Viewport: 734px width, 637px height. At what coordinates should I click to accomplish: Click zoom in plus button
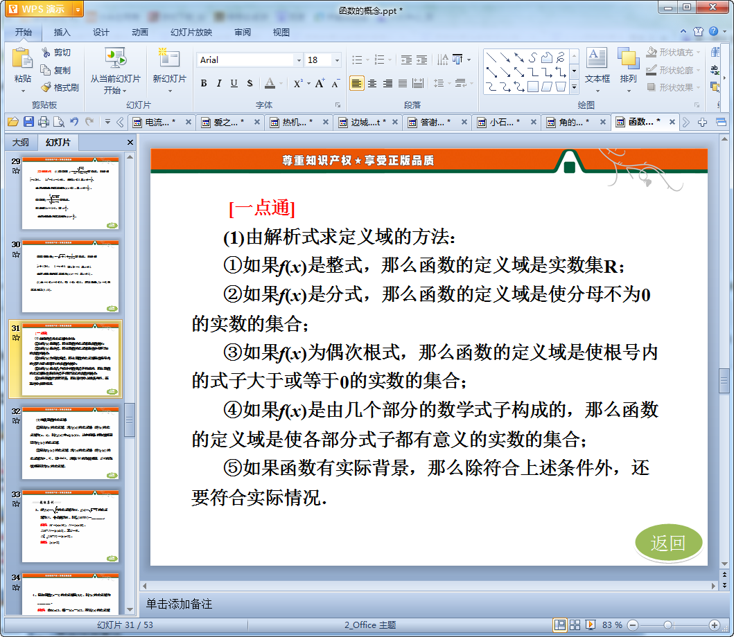pyautogui.click(x=715, y=625)
